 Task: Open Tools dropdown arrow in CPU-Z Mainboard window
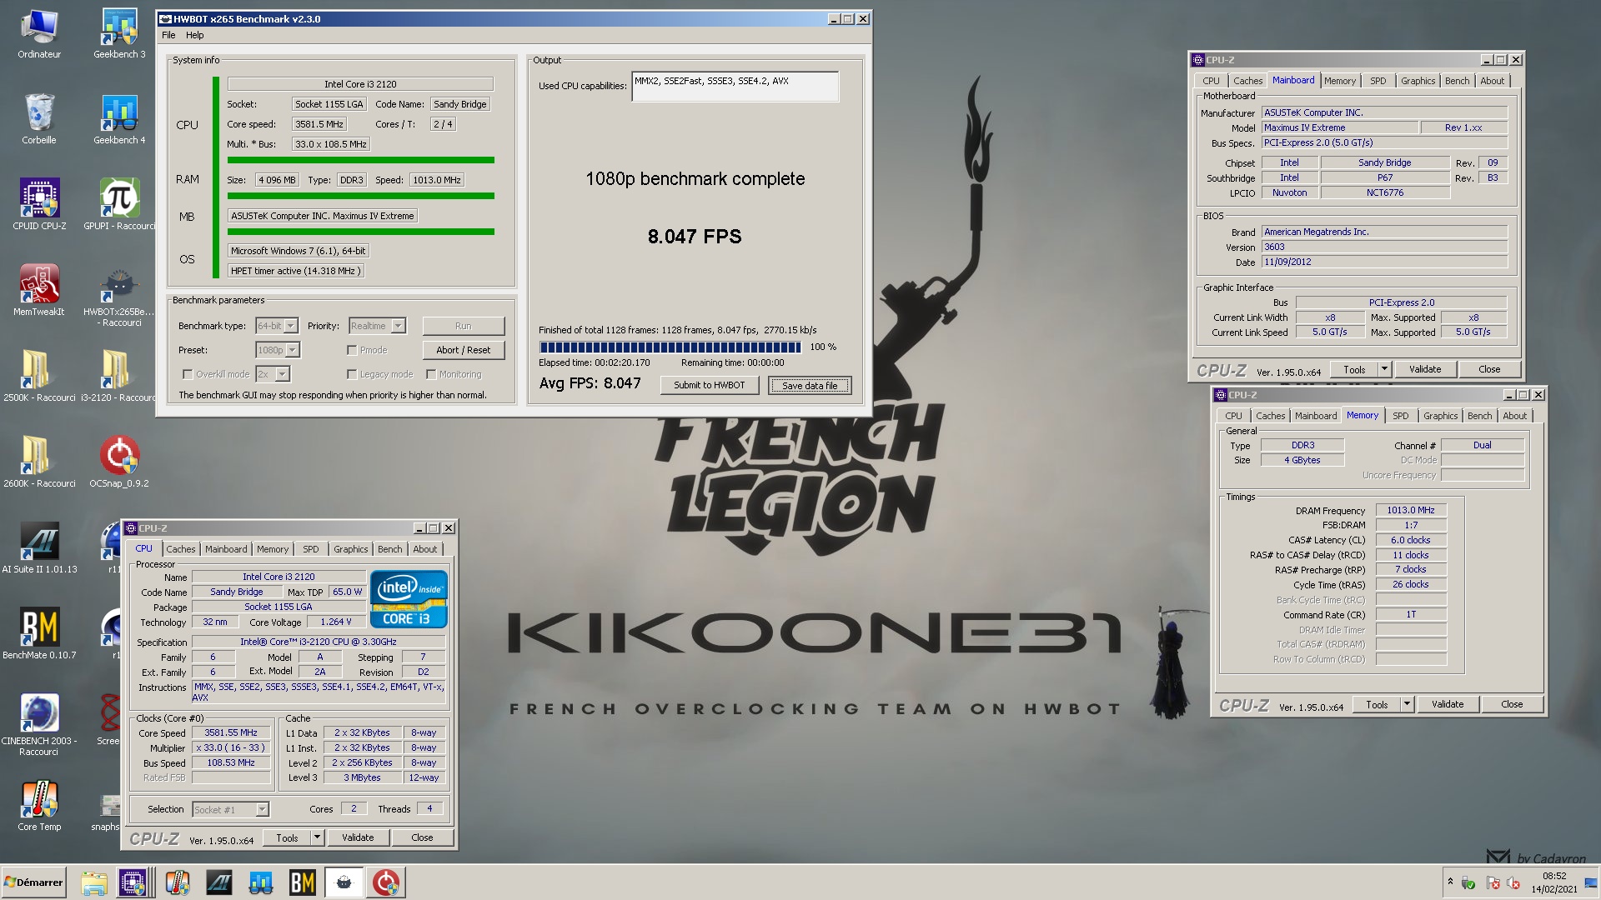click(x=1384, y=369)
